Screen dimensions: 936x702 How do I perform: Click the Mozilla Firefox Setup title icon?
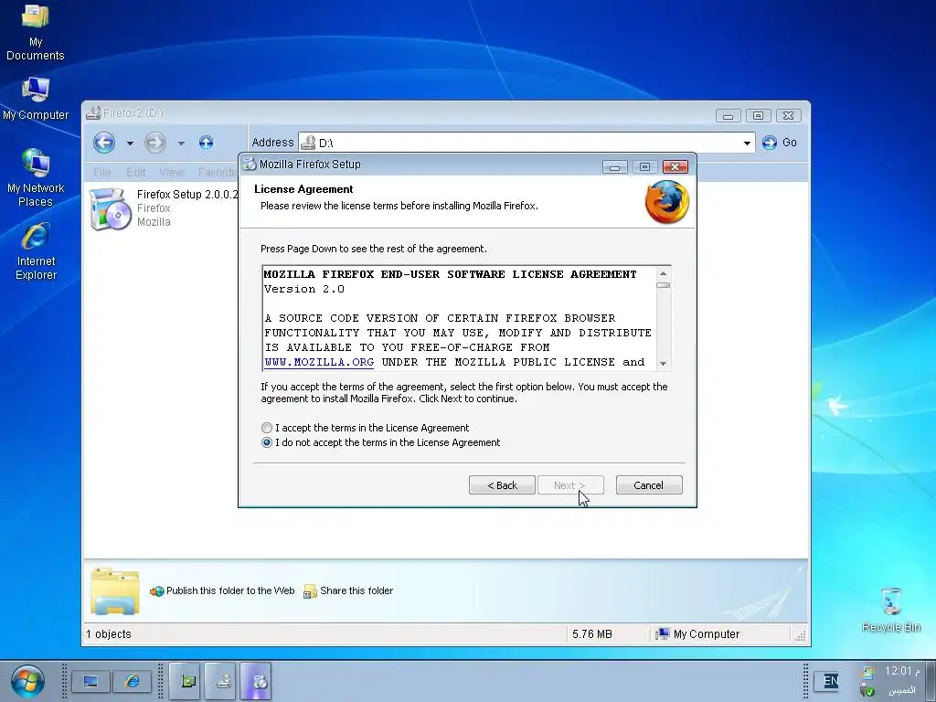click(x=250, y=165)
